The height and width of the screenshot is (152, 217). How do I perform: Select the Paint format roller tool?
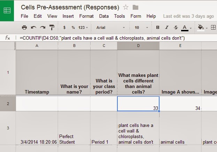click(52, 27)
